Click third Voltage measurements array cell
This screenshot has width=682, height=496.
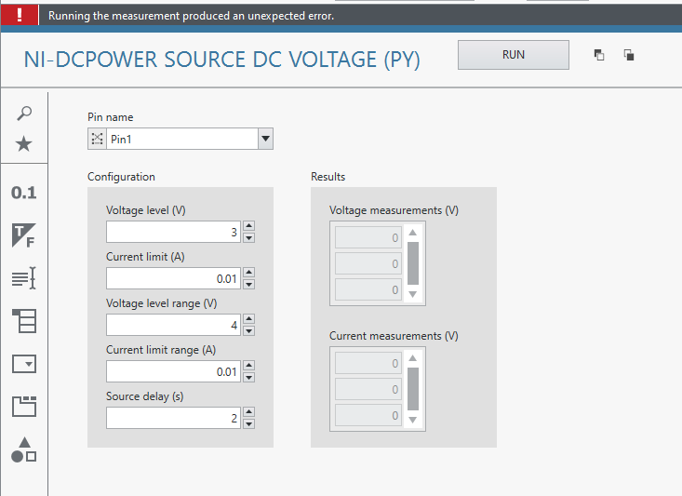click(368, 289)
